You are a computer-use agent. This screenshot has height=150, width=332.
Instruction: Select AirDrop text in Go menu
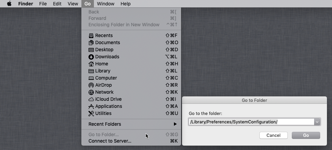pyautogui.click(x=104, y=85)
